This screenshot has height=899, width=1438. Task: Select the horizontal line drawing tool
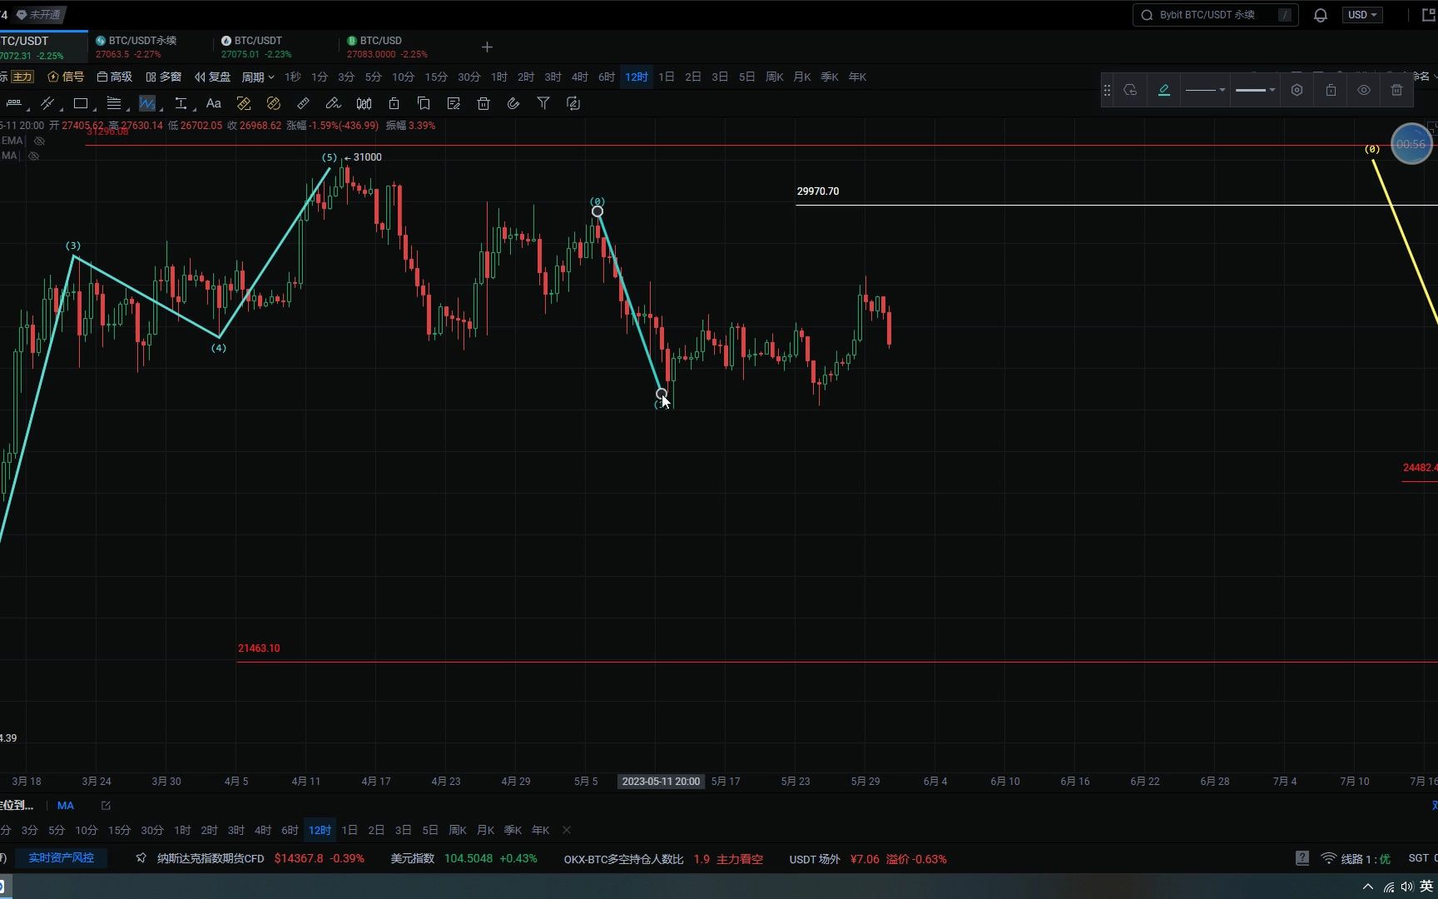point(13,103)
